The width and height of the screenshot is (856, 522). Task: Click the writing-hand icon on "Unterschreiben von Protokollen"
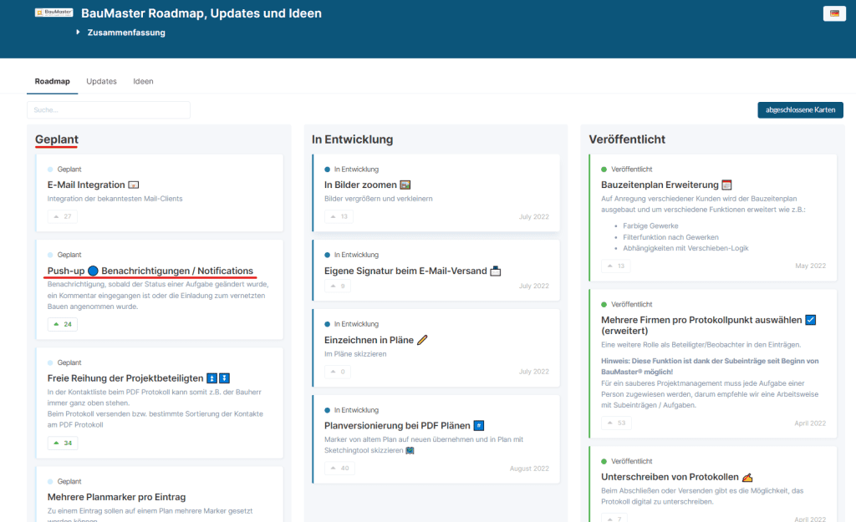[747, 477]
